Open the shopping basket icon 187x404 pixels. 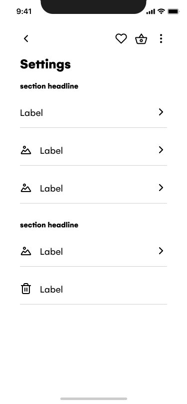(141, 39)
